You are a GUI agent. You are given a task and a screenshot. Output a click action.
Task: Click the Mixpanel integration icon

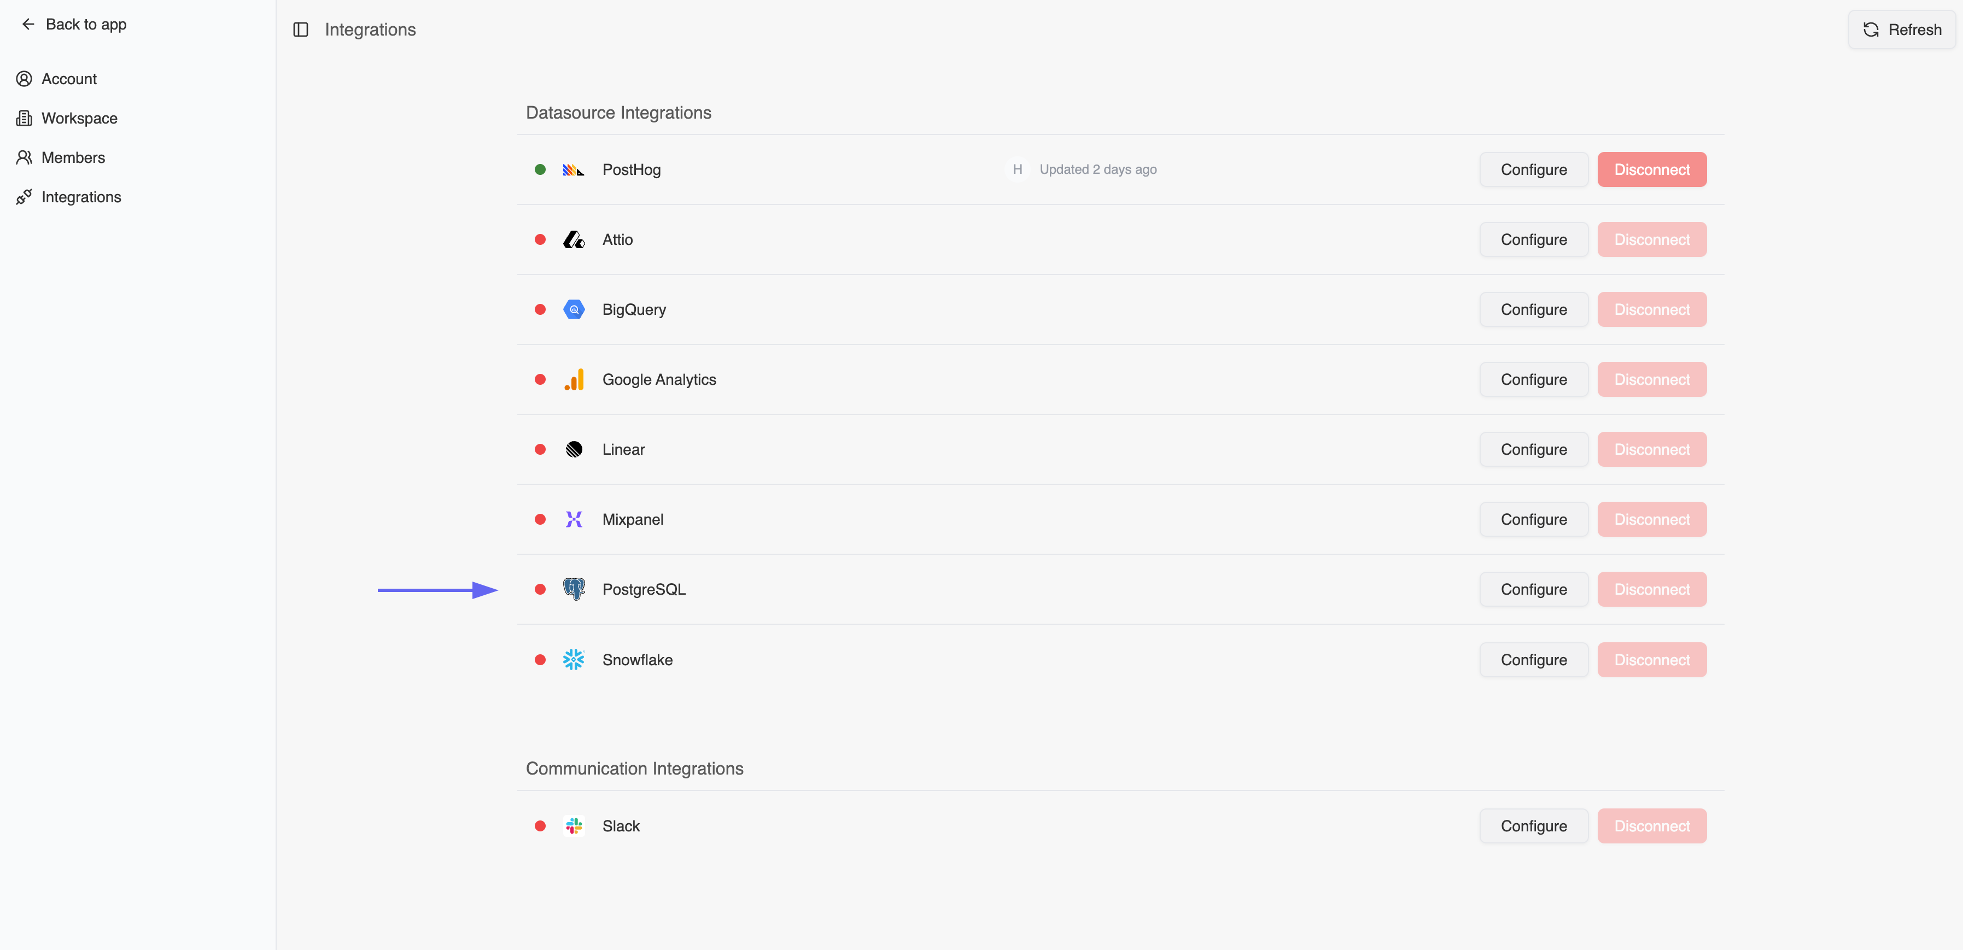573,519
